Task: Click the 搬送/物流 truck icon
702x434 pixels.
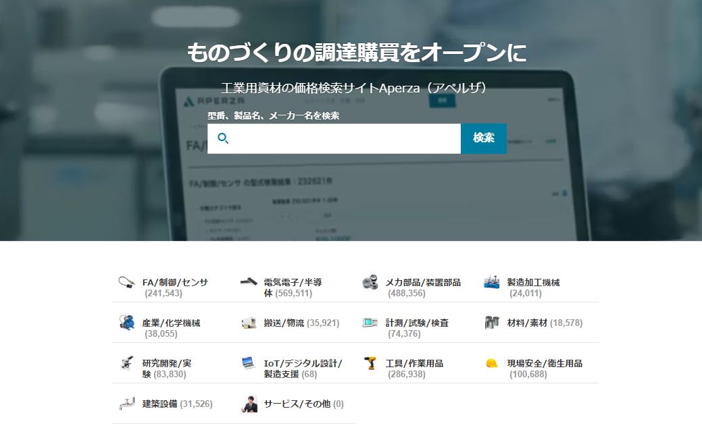Action: 249,323
